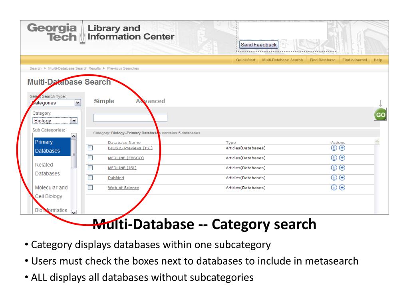This screenshot has height=307, width=409.
Task: View info for MEDLINE (ISI)
Action: point(334,167)
